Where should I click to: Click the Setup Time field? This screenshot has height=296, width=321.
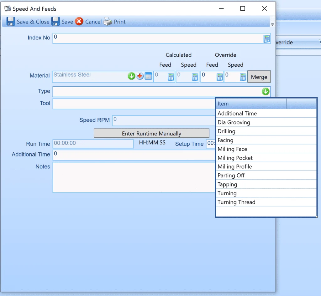(x=211, y=144)
